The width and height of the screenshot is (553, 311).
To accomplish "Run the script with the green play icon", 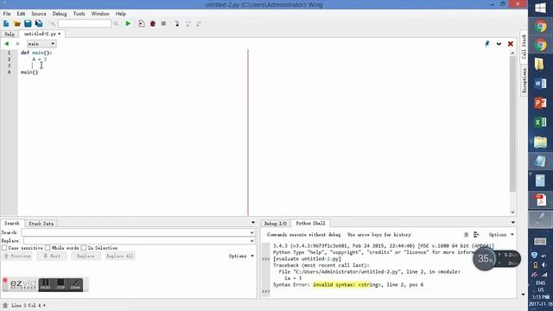I will (128, 23).
